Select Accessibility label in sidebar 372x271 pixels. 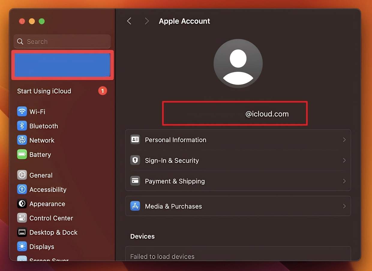(x=48, y=189)
